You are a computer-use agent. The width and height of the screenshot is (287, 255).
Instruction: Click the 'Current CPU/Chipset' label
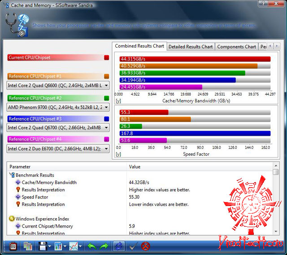29,57
